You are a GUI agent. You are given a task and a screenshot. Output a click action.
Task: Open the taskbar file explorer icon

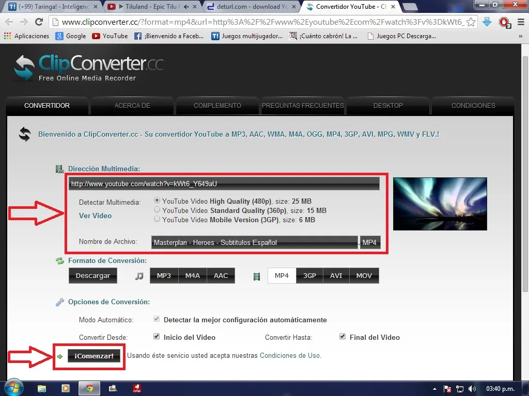(x=42, y=389)
